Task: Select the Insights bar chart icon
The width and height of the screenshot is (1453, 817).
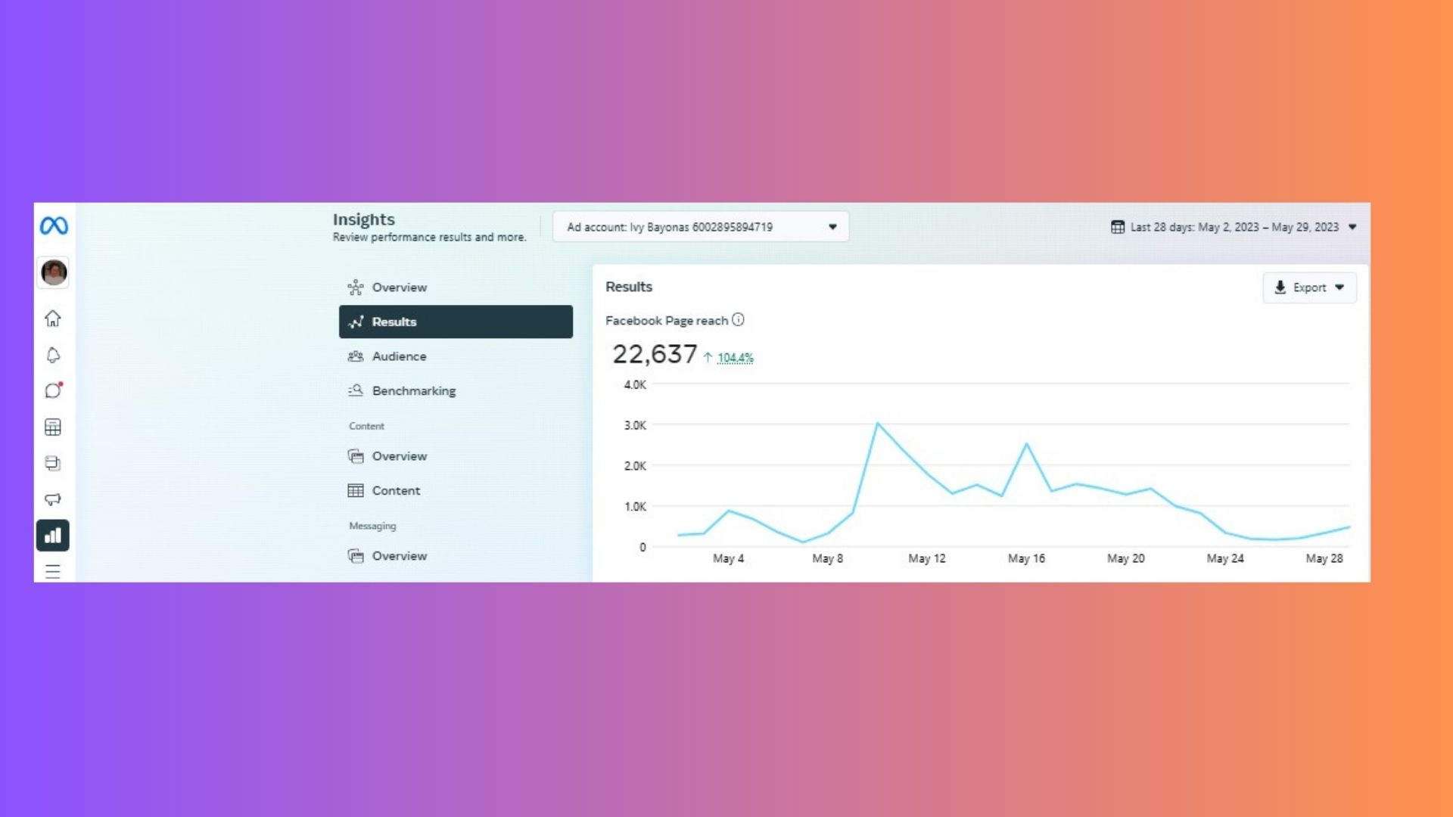Action: pos(53,536)
